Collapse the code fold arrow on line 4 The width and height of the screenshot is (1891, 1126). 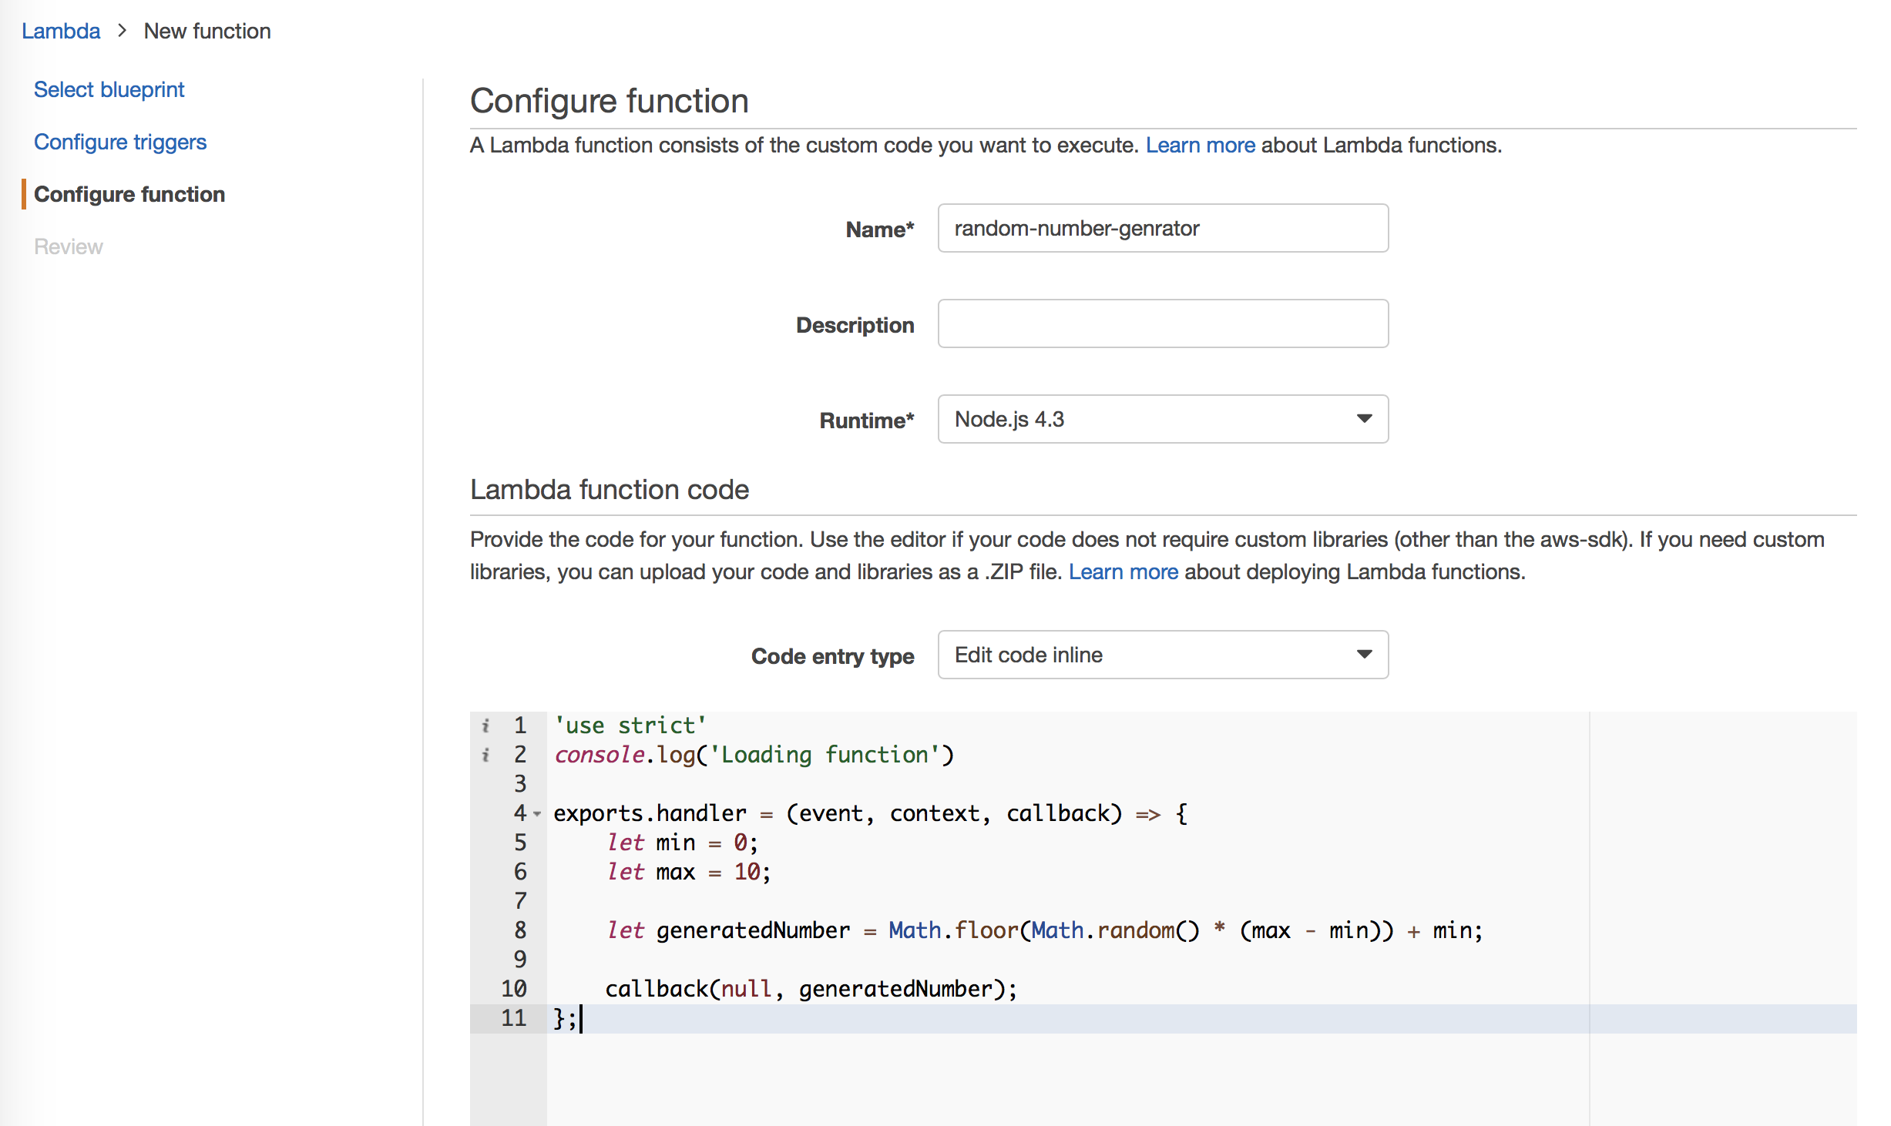537,813
